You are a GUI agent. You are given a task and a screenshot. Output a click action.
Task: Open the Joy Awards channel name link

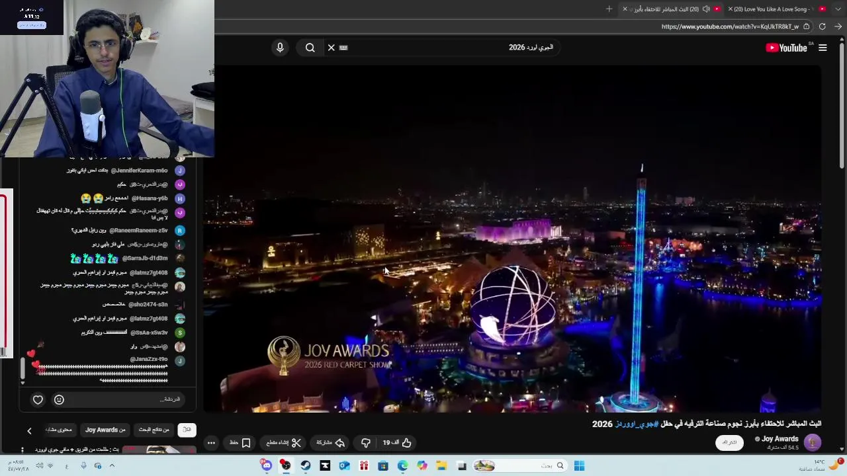point(780,439)
